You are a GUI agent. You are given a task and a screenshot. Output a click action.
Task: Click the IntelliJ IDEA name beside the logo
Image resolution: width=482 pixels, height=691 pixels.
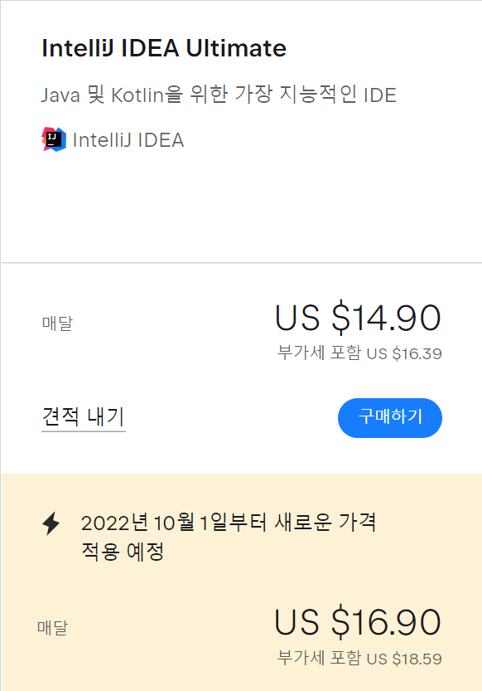pos(128,140)
